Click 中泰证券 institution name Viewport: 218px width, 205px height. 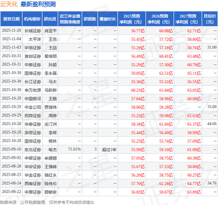pyautogui.click(x=33, y=65)
